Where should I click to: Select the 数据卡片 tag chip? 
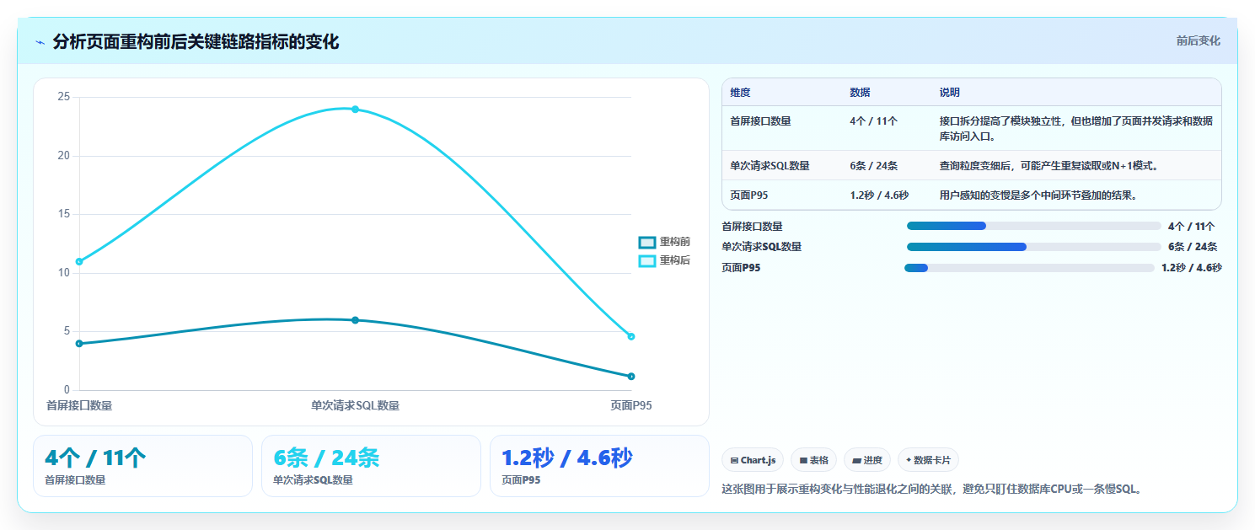(928, 460)
